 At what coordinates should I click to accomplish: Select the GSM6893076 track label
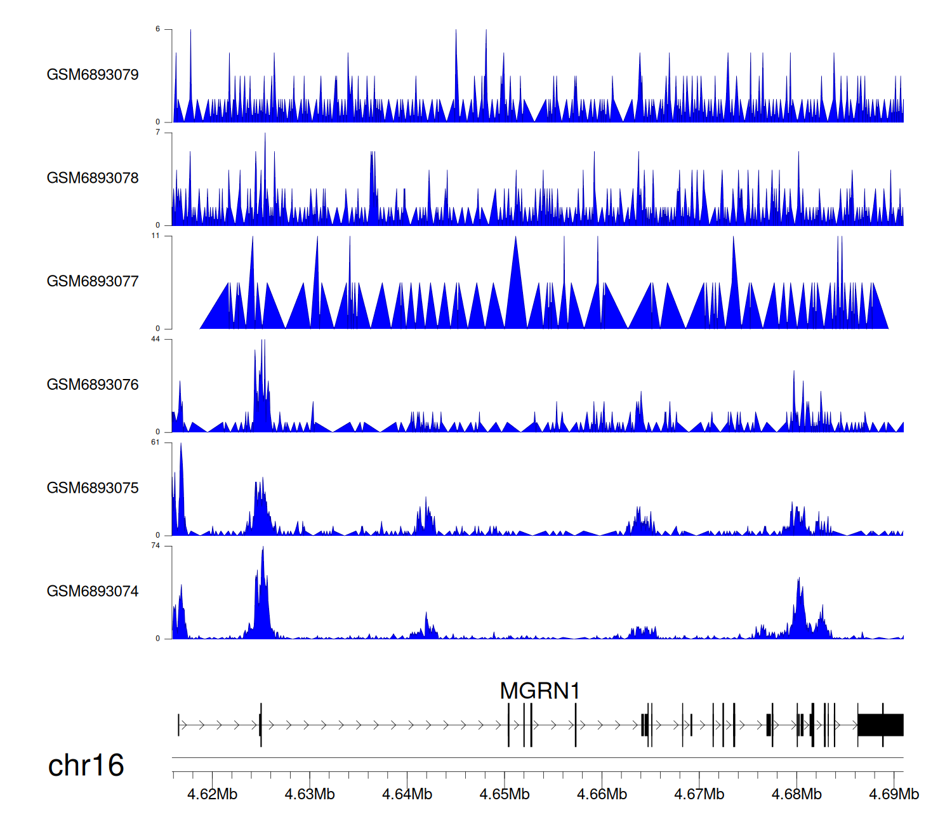tap(93, 385)
